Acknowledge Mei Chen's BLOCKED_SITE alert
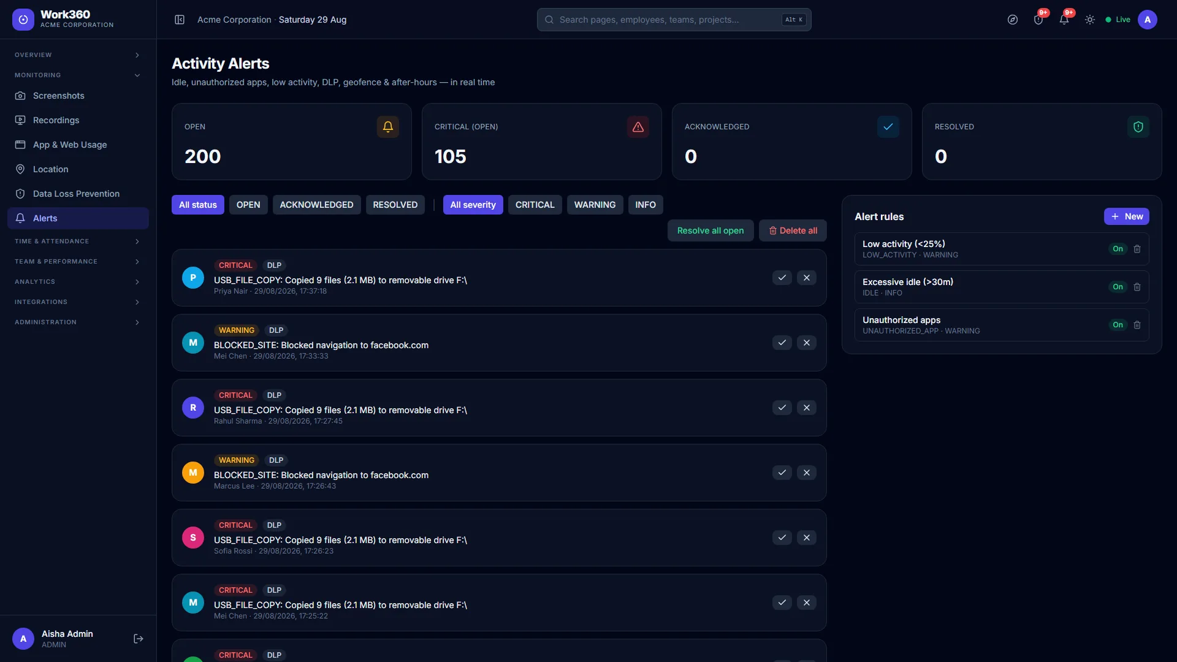The height and width of the screenshot is (662, 1177). pos(782,343)
